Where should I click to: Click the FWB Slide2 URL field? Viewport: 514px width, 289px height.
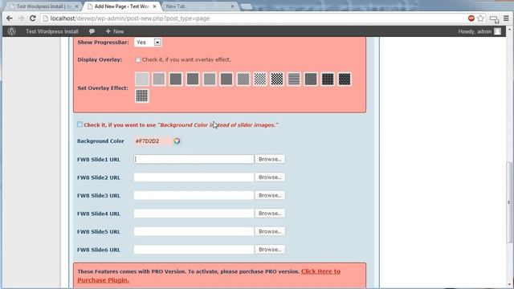pos(194,177)
